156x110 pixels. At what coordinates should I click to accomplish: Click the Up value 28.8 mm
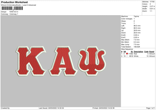pyautogui.click(x=137, y=30)
